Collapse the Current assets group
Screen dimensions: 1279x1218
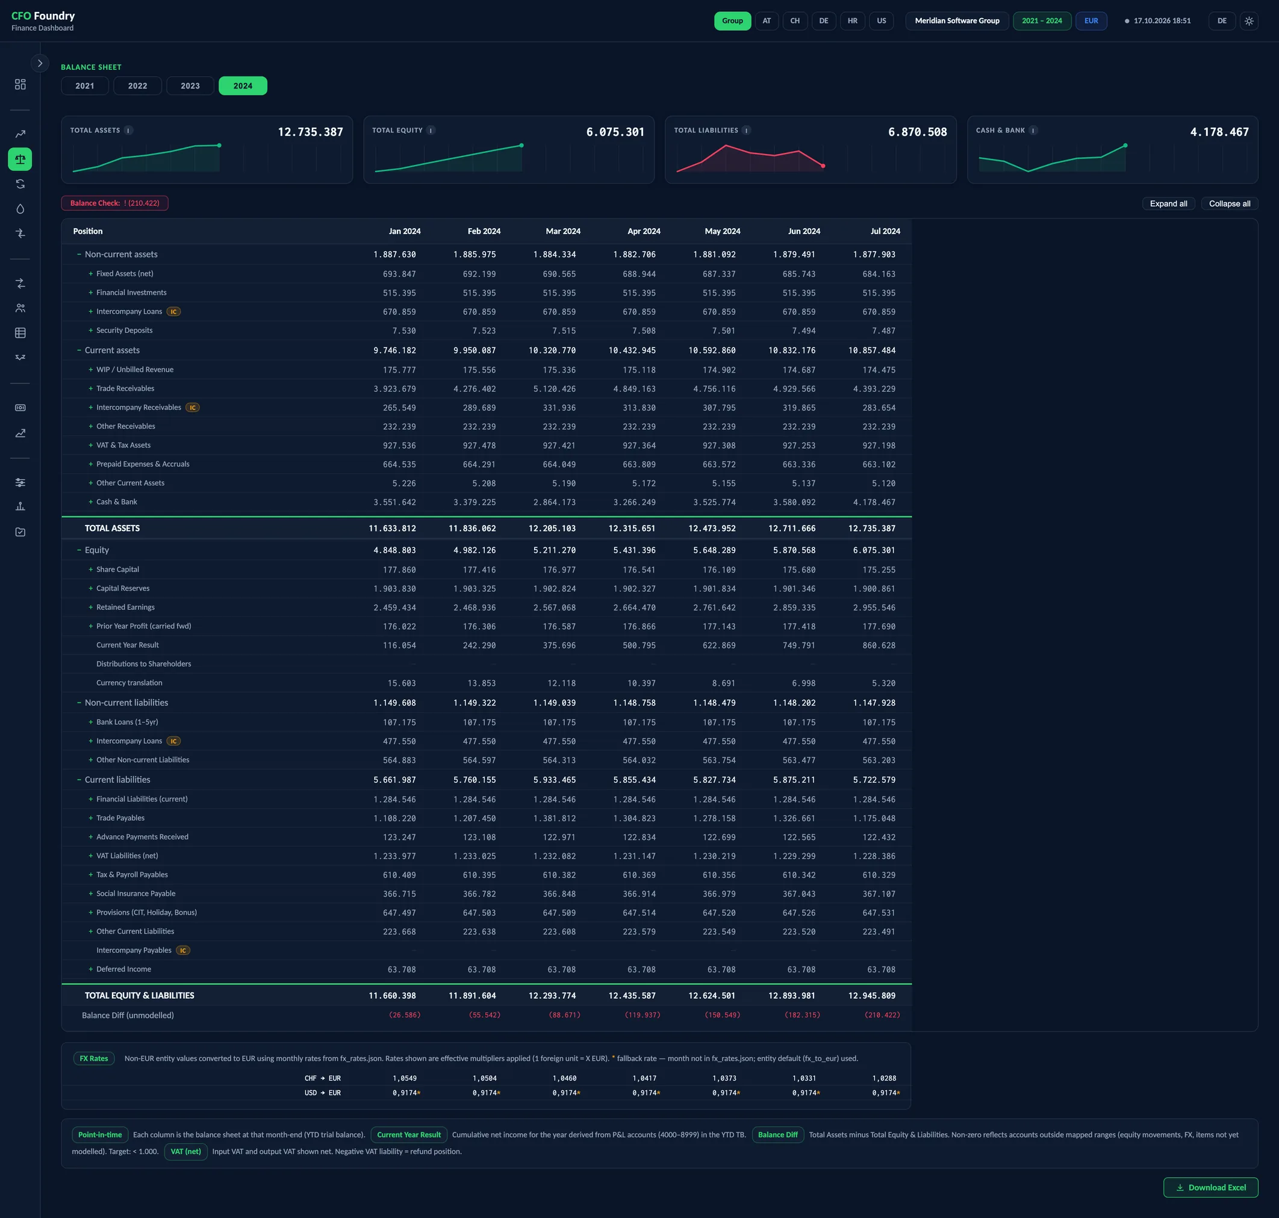point(79,350)
